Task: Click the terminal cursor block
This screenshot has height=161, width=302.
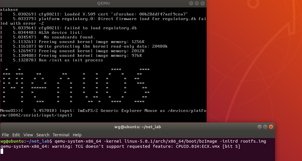Action: point(2,152)
